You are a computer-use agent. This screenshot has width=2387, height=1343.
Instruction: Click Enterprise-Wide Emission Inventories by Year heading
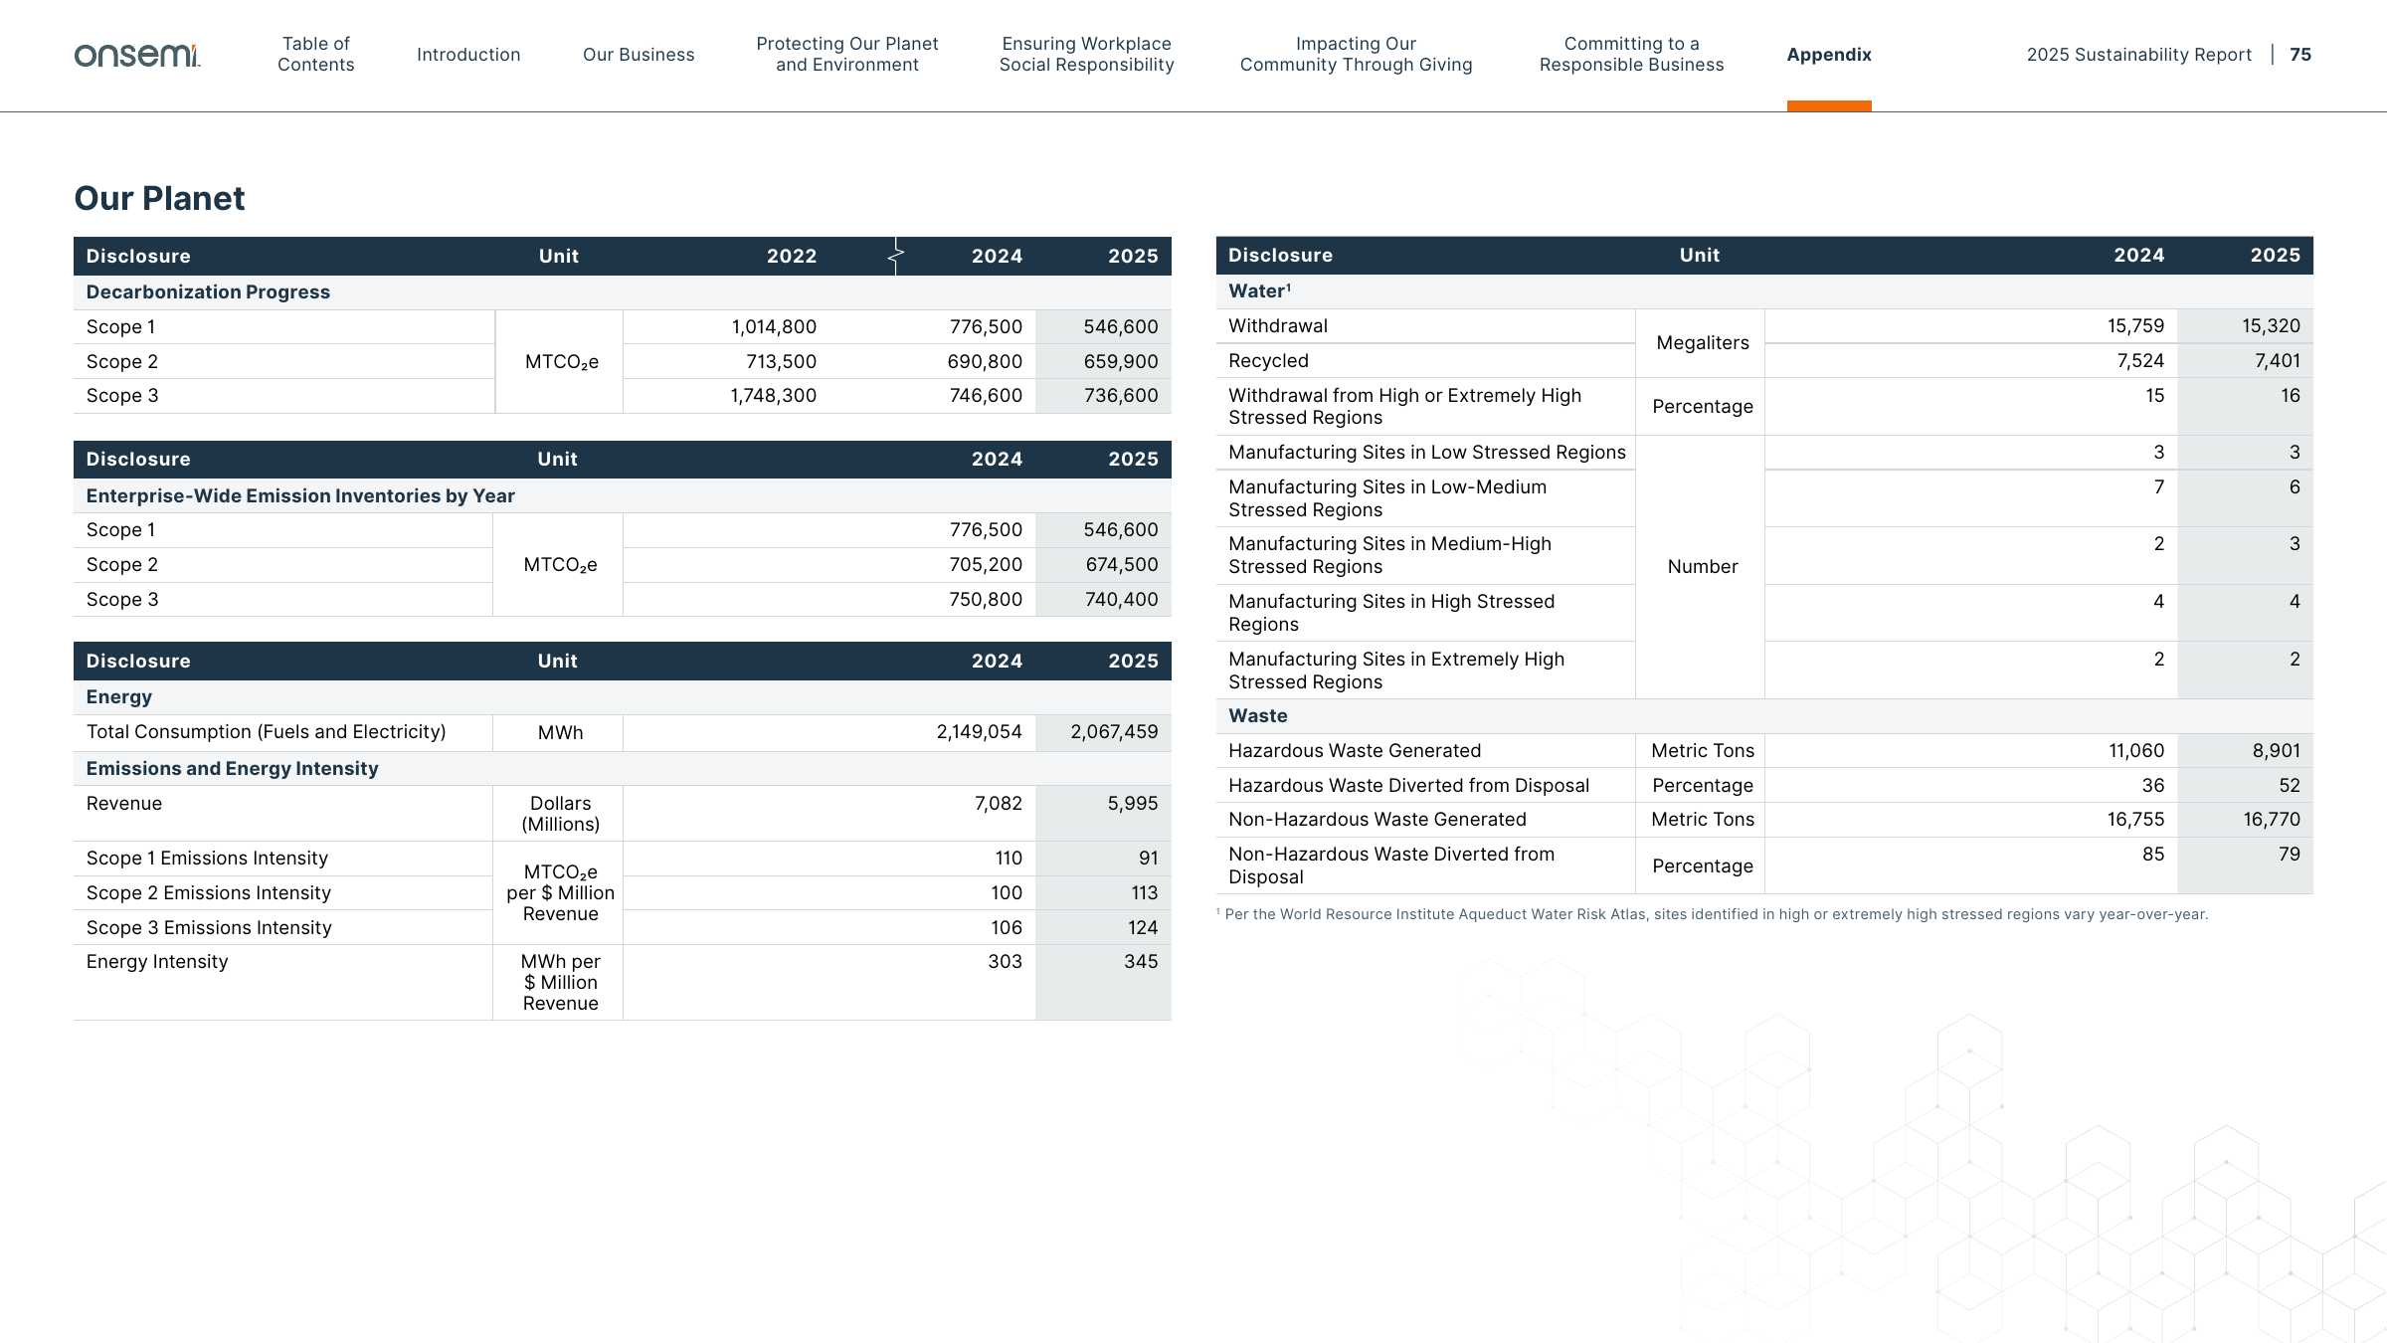300,496
